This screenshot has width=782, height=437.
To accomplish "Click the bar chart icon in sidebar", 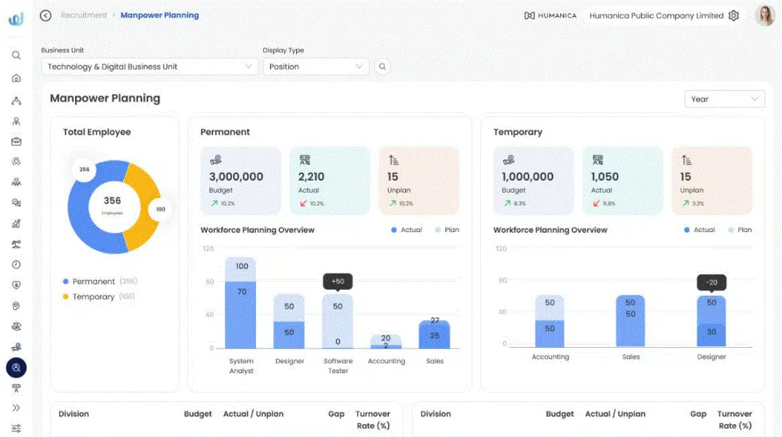I will (x=16, y=223).
